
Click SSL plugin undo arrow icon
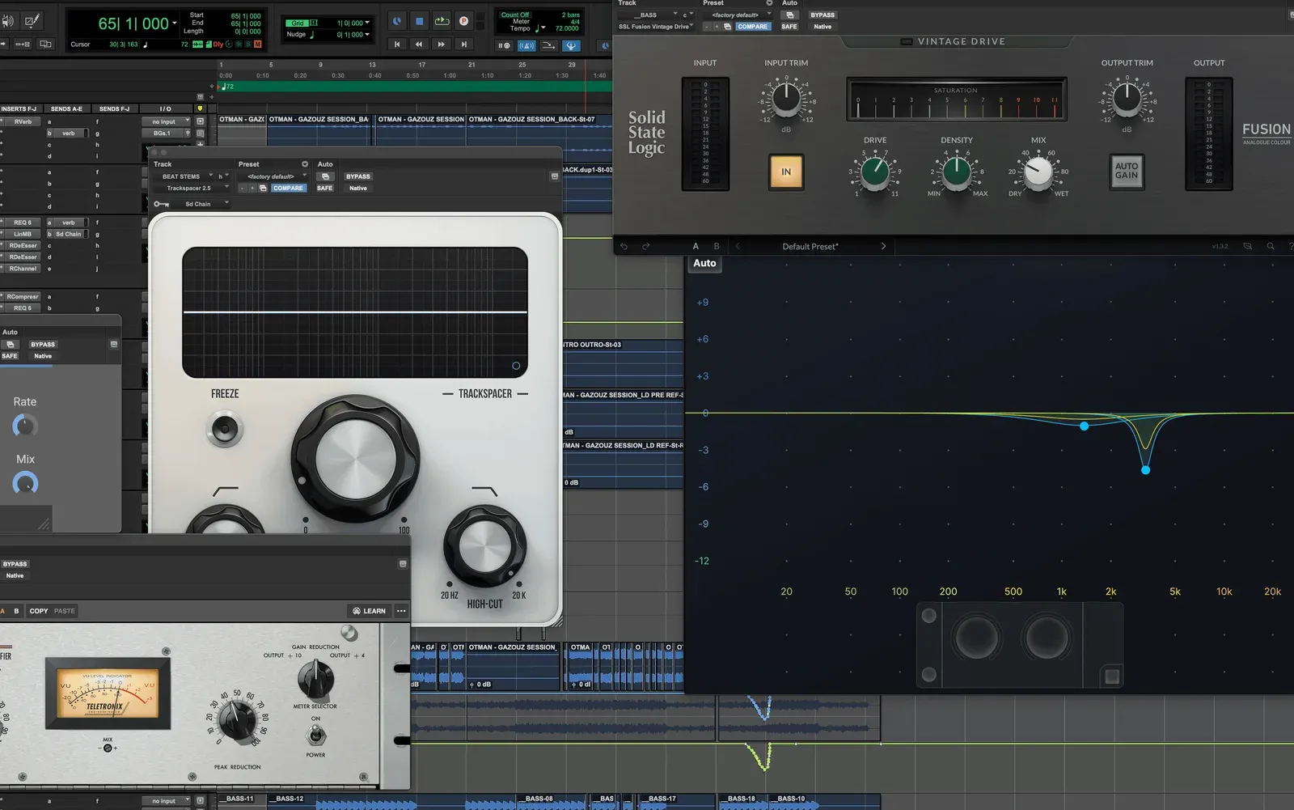tap(624, 246)
